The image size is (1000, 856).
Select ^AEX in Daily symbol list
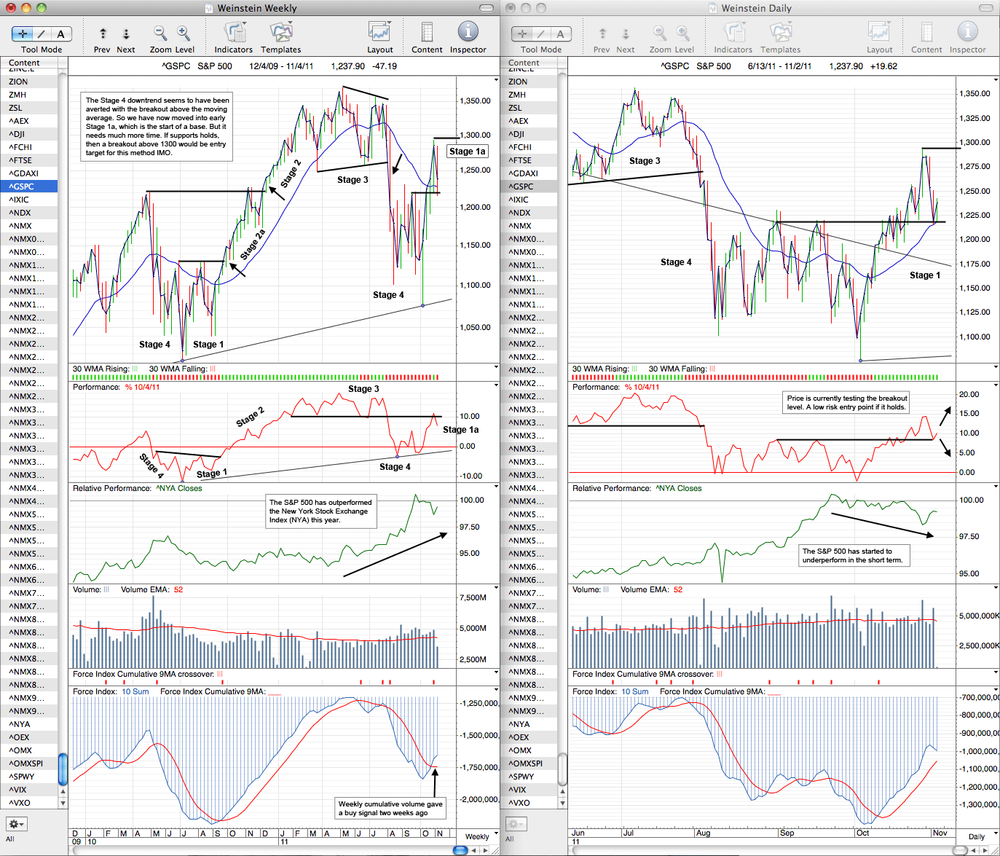click(x=529, y=121)
